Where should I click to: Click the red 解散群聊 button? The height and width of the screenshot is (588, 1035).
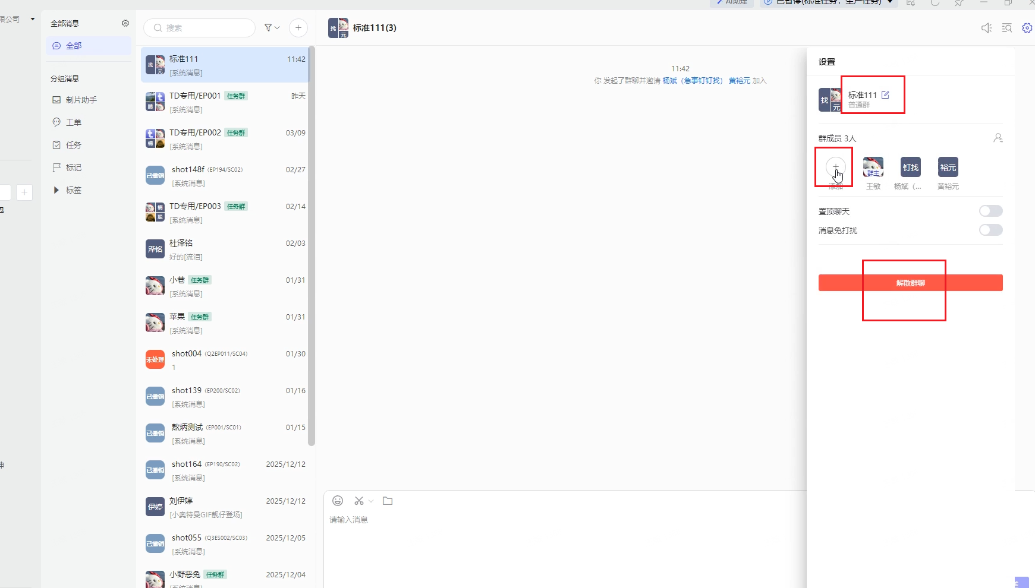point(910,283)
